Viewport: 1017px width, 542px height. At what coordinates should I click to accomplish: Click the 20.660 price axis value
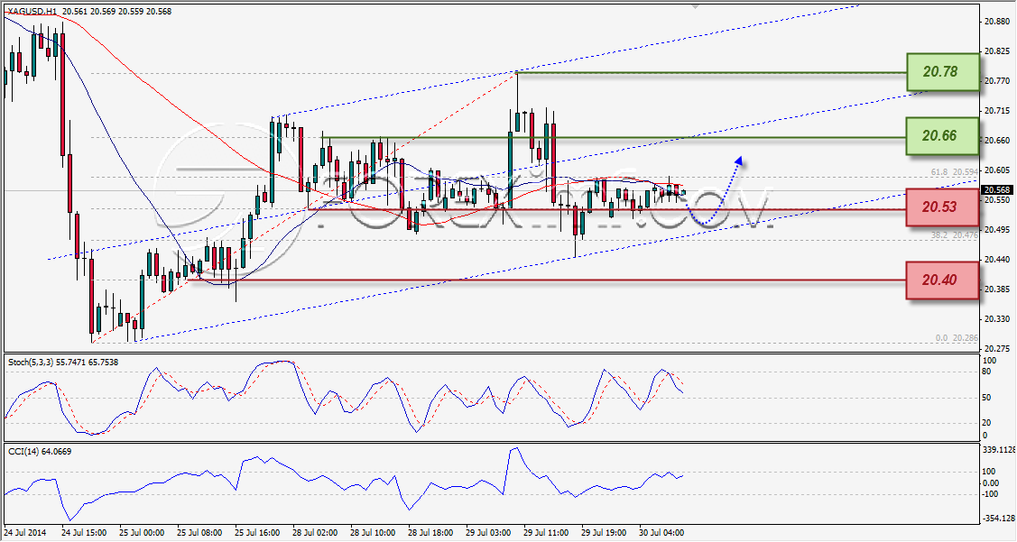coord(997,141)
